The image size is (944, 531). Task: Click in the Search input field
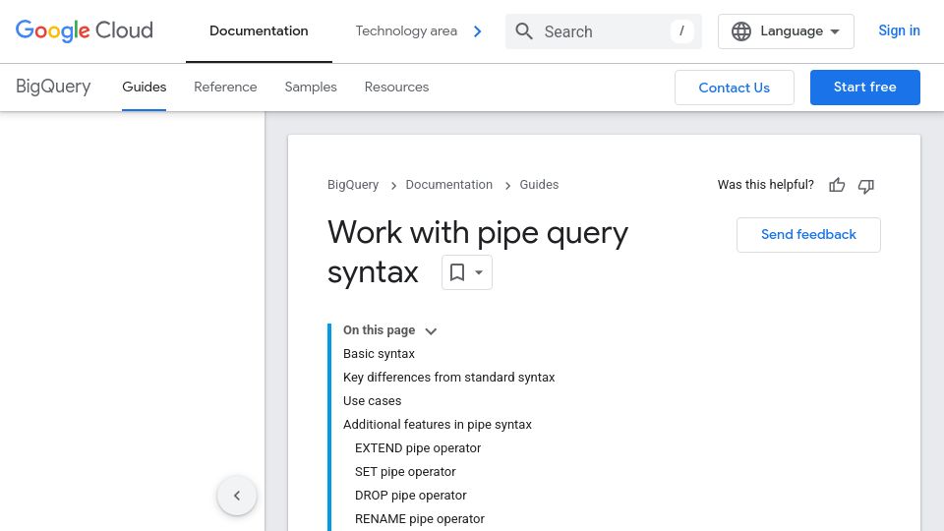[604, 31]
